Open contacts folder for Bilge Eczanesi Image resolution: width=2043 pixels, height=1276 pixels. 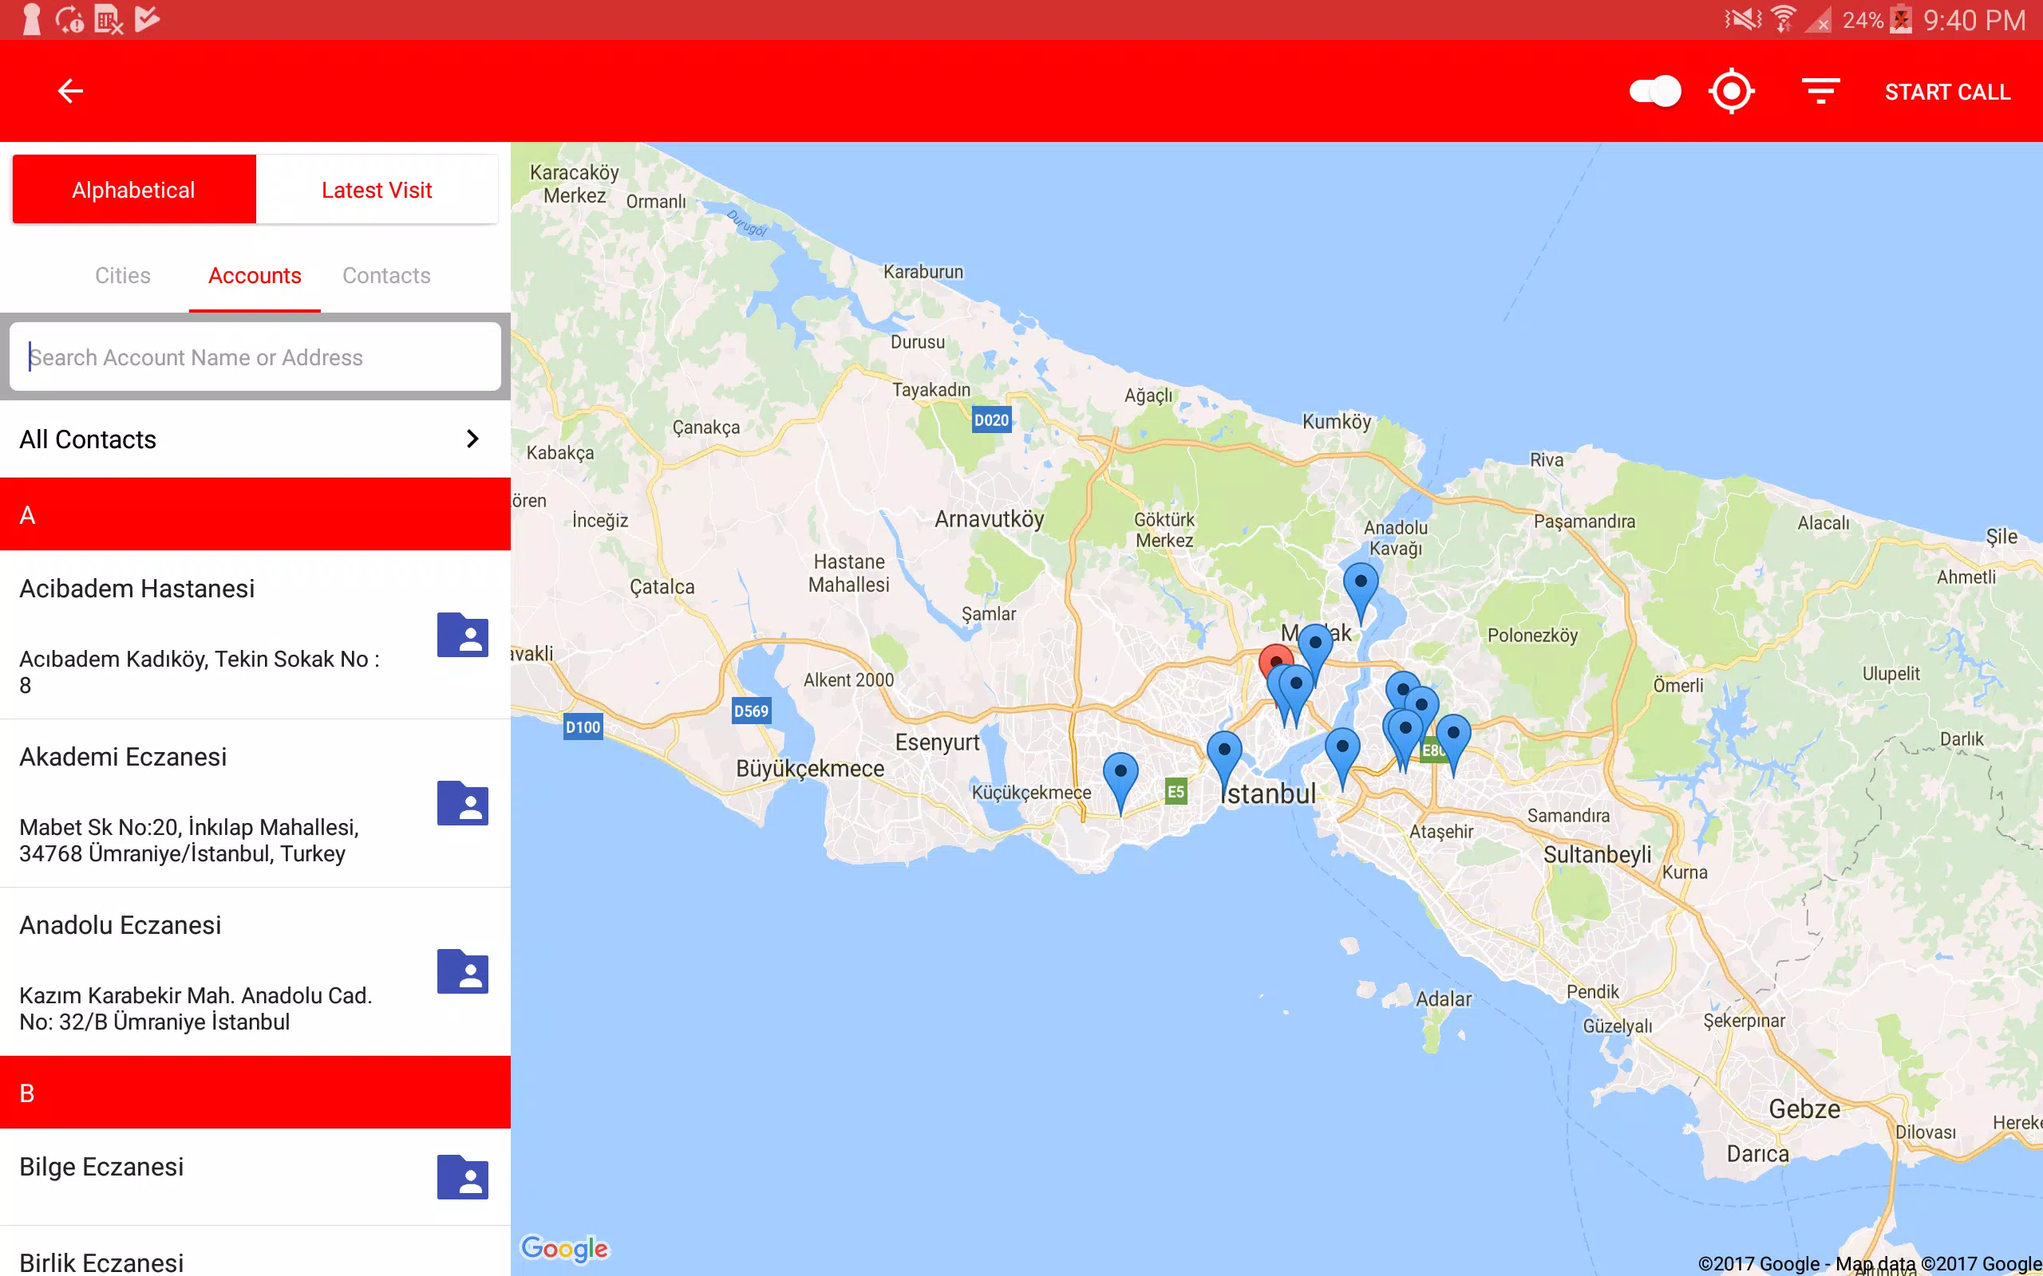(x=463, y=1177)
